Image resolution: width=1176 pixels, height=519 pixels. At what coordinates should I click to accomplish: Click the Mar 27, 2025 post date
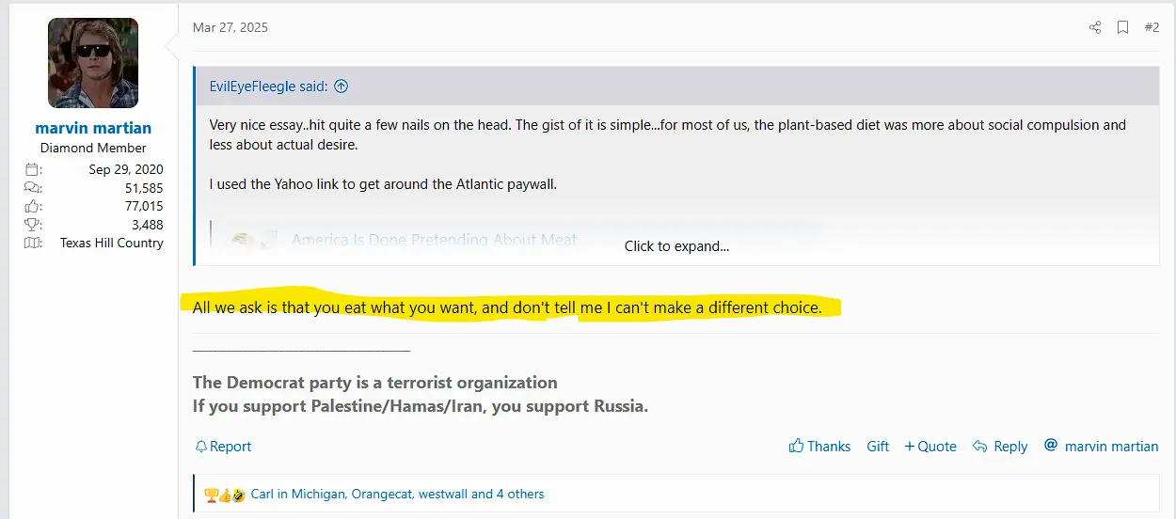[x=230, y=27]
